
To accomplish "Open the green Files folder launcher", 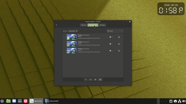I will tap(8, 101).
